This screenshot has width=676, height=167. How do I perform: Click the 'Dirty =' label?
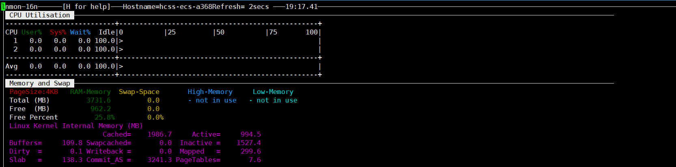point(26,152)
